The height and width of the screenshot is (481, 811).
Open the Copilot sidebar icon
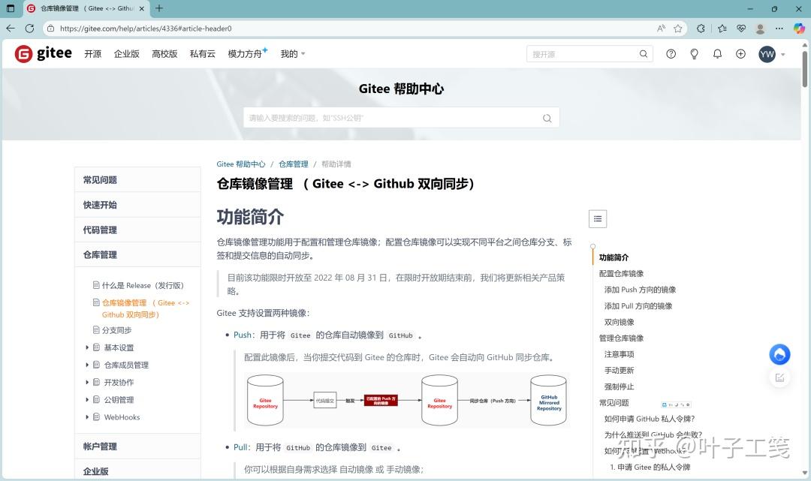click(x=799, y=29)
